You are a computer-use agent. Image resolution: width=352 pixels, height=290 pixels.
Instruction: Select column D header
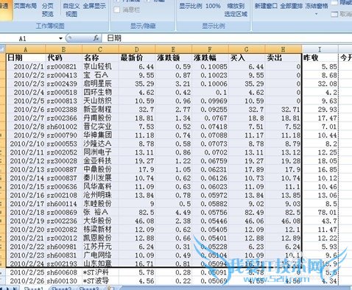137,49
